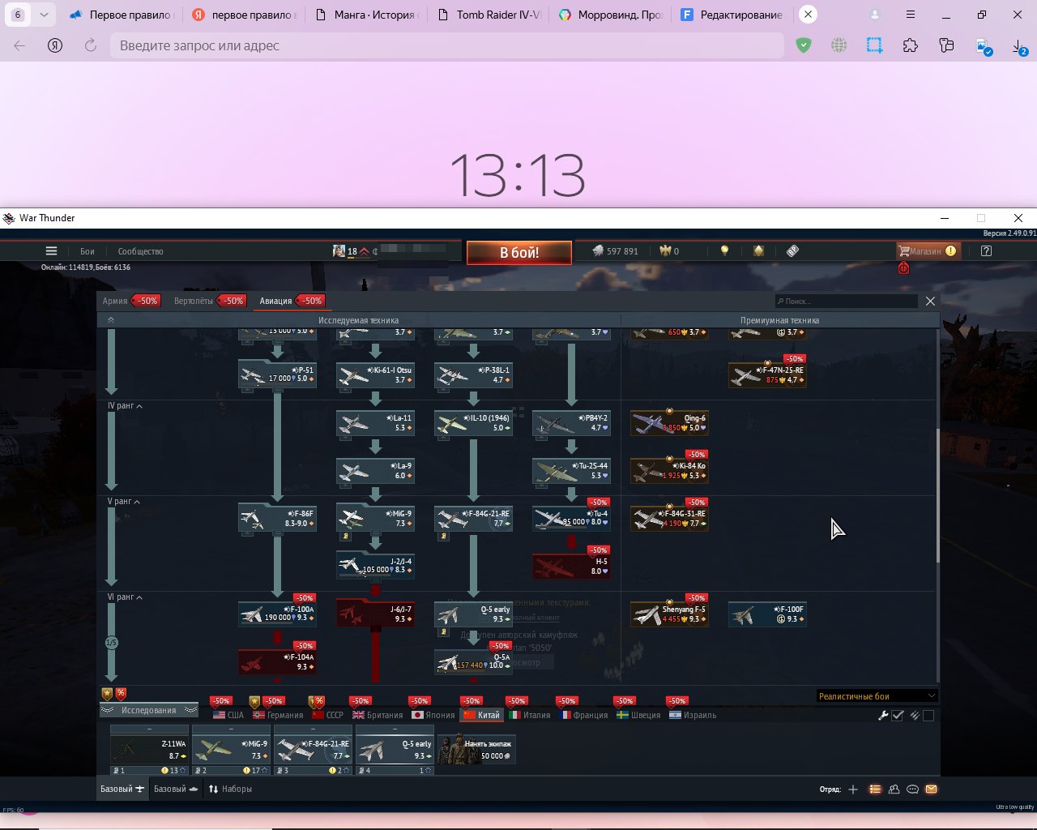Select the СССР nation tab
The width and height of the screenshot is (1037, 830).
point(328,715)
